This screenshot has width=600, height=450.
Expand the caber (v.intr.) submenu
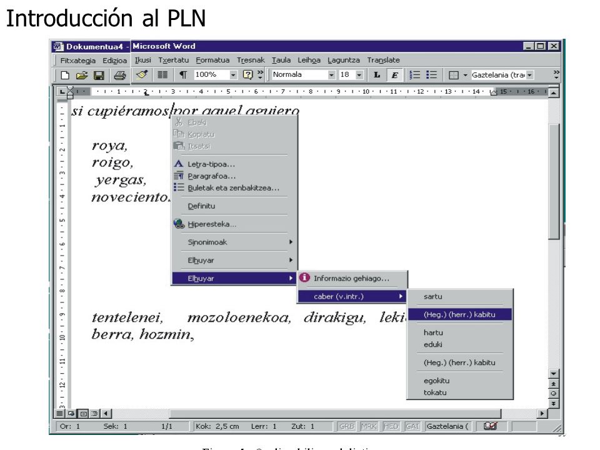352,296
